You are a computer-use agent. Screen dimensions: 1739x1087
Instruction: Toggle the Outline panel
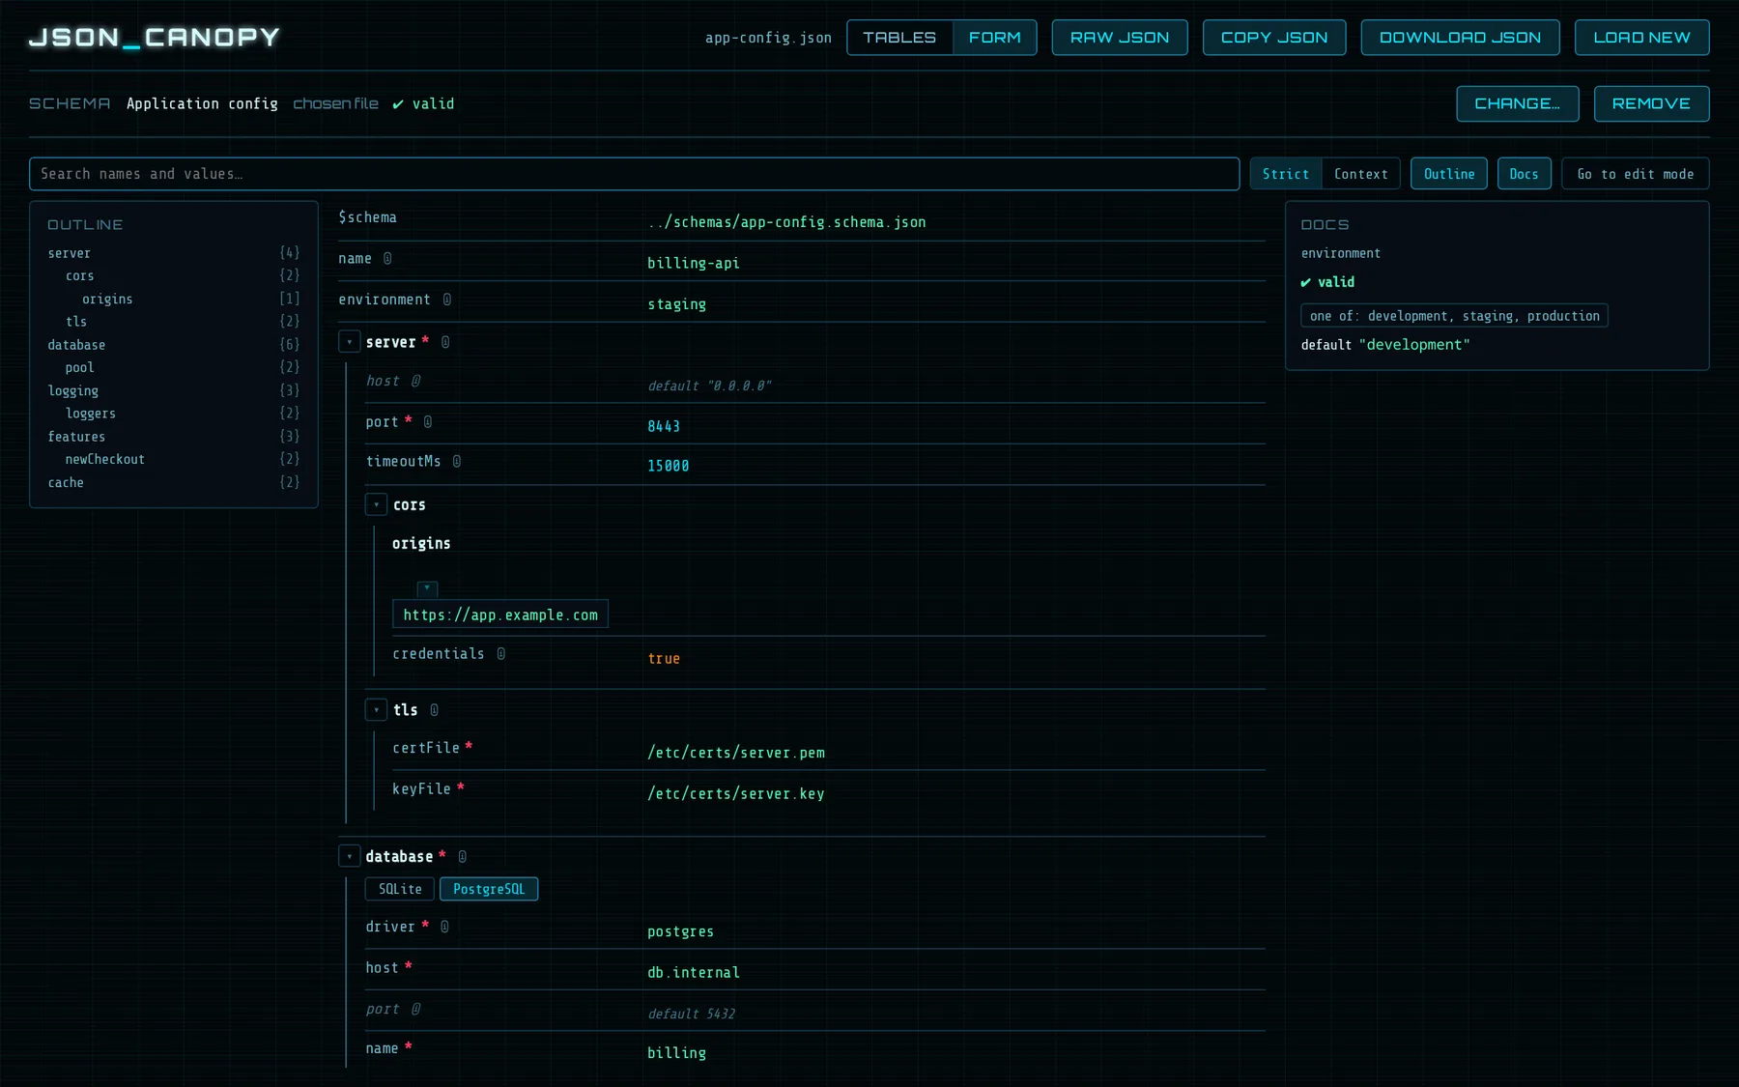[1449, 174]
